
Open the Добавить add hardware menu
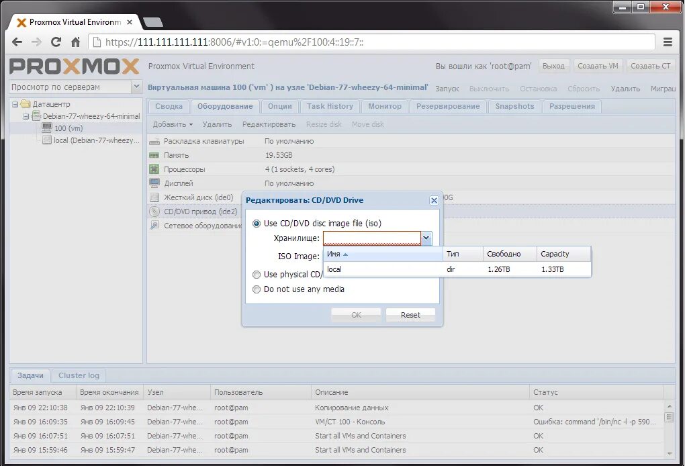point(173,124)
